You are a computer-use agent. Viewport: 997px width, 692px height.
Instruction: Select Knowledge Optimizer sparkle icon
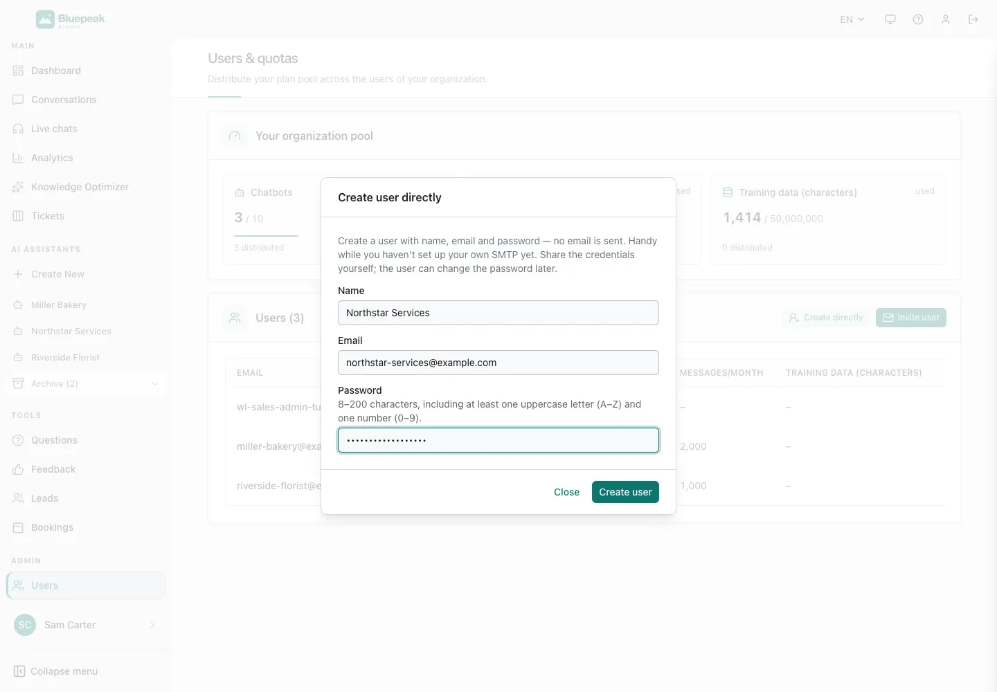tap(18, 187)
